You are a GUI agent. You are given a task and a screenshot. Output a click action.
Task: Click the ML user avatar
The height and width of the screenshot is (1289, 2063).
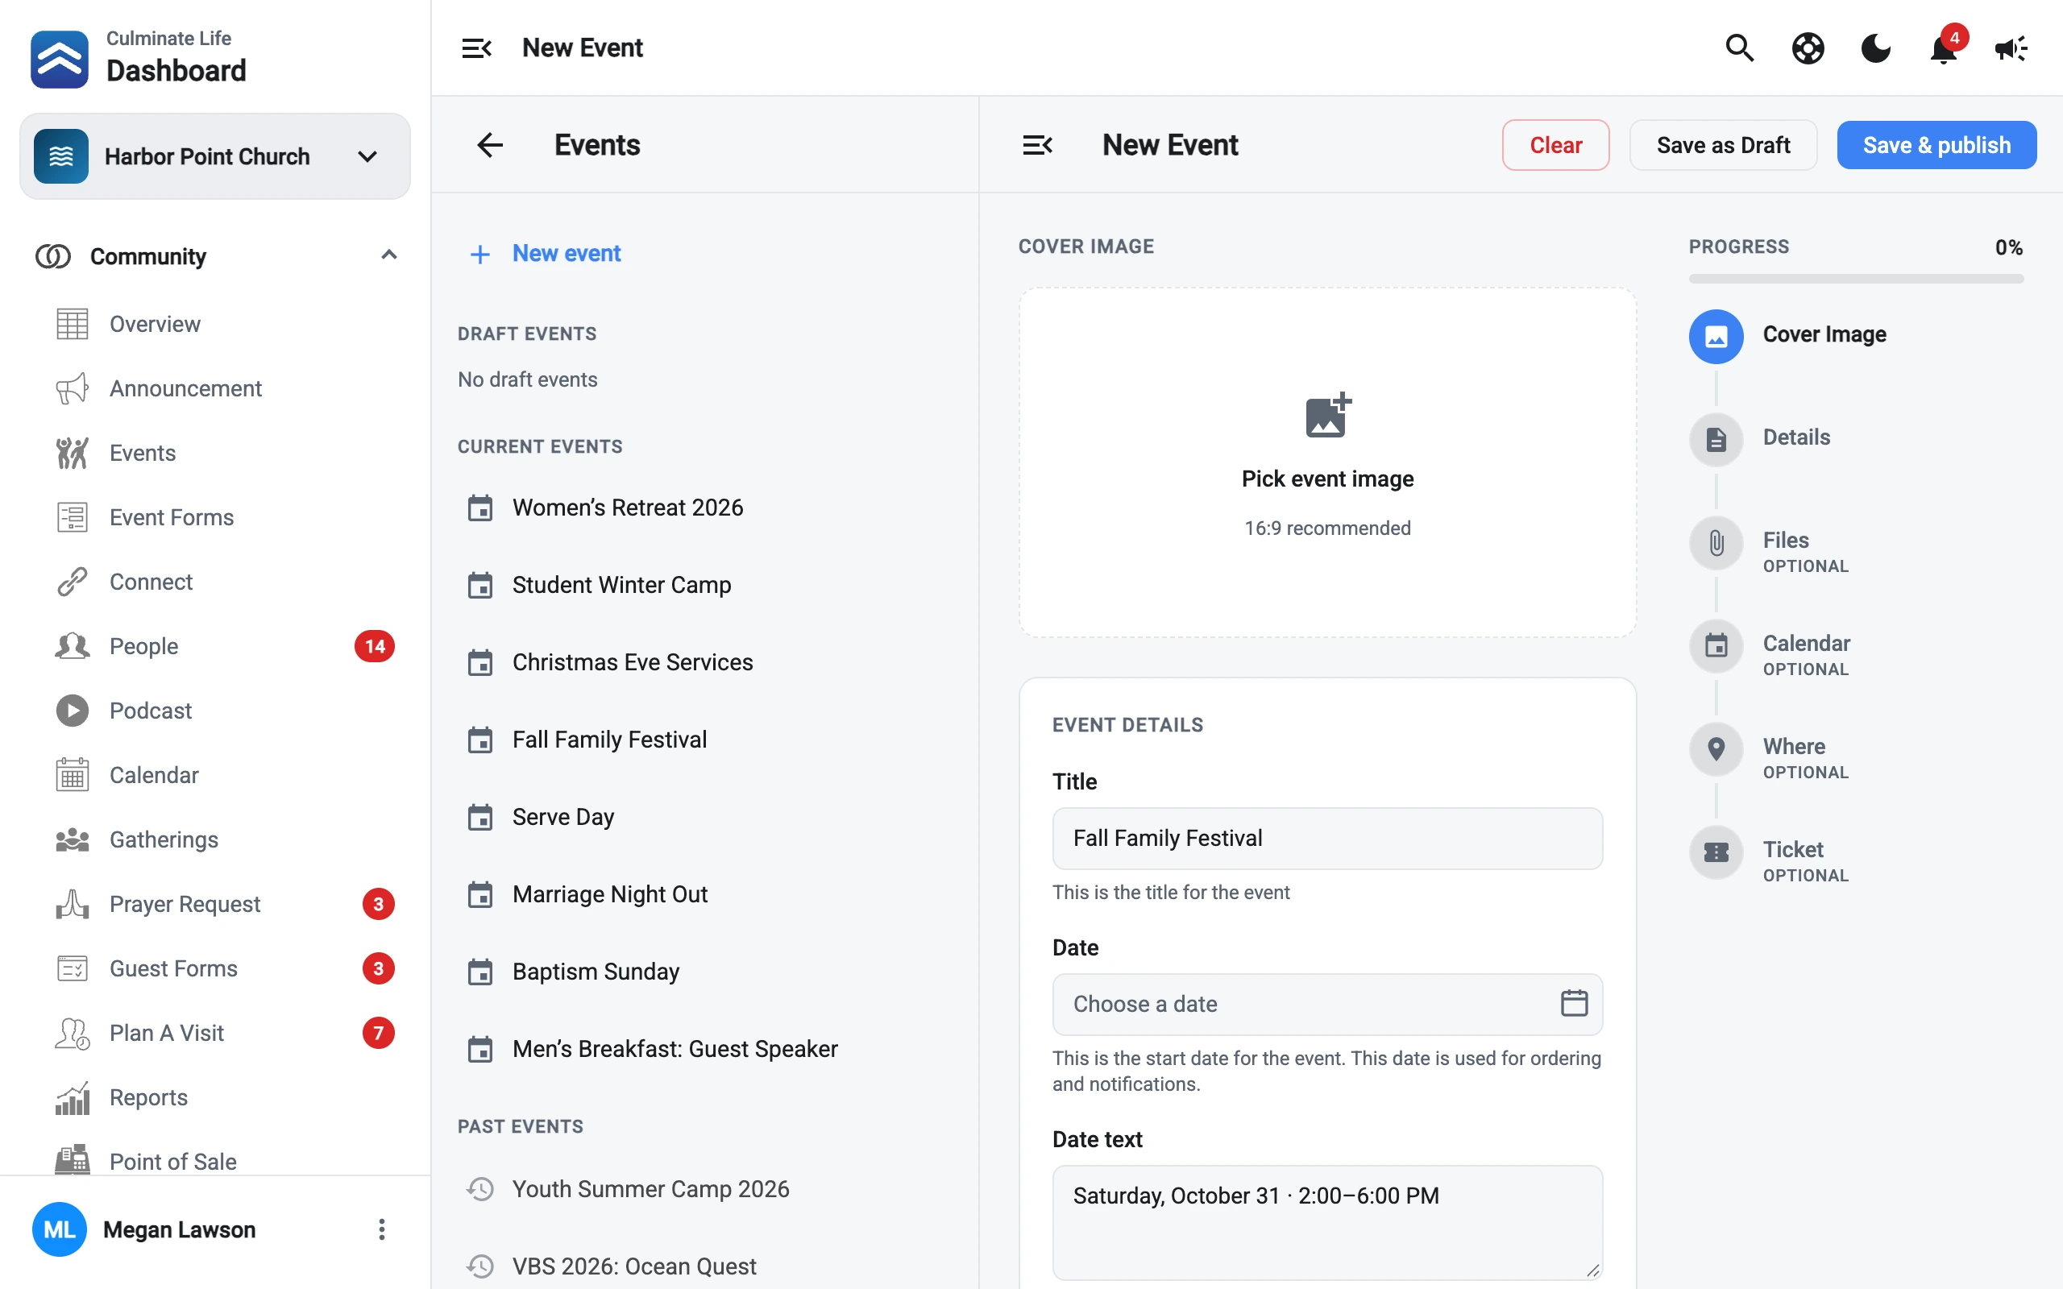click(x=59, y=1229)
